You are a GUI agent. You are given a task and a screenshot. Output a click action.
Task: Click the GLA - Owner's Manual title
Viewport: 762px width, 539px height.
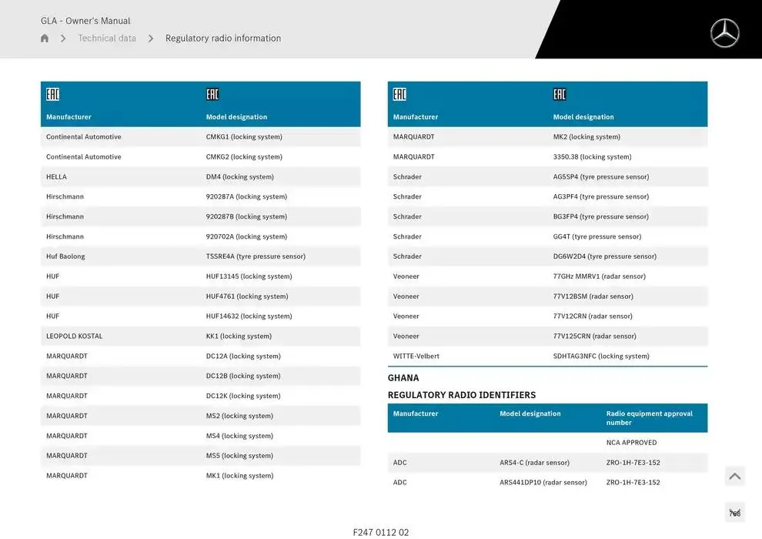click(85, 21)
